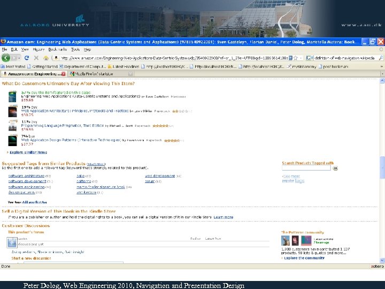
Task: Click the first Patterns community member avatar
Action: (x=286, y=241)
